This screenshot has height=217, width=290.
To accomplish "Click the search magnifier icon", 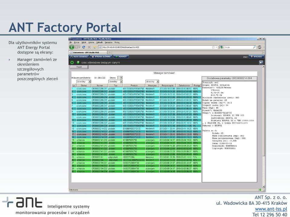I will (254, 47).
